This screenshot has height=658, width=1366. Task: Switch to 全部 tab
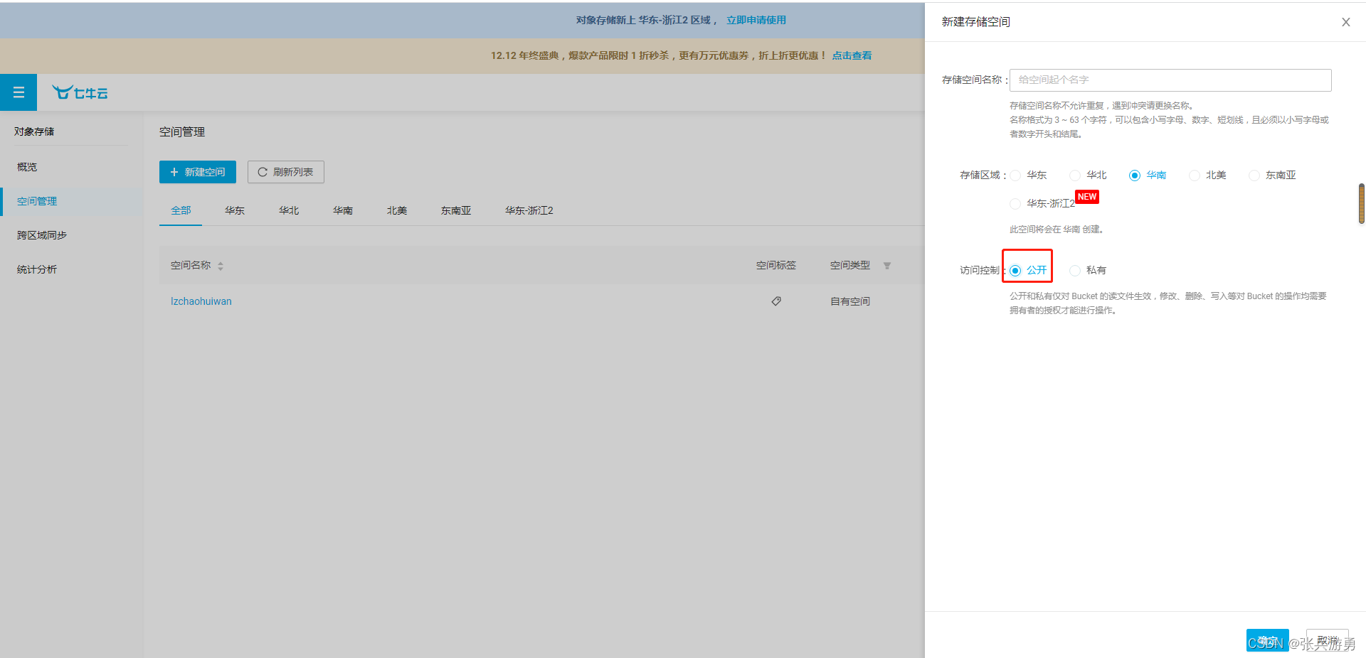tap(181, 210)
